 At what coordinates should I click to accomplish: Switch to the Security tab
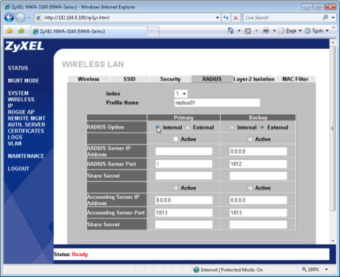coord(171,79)
